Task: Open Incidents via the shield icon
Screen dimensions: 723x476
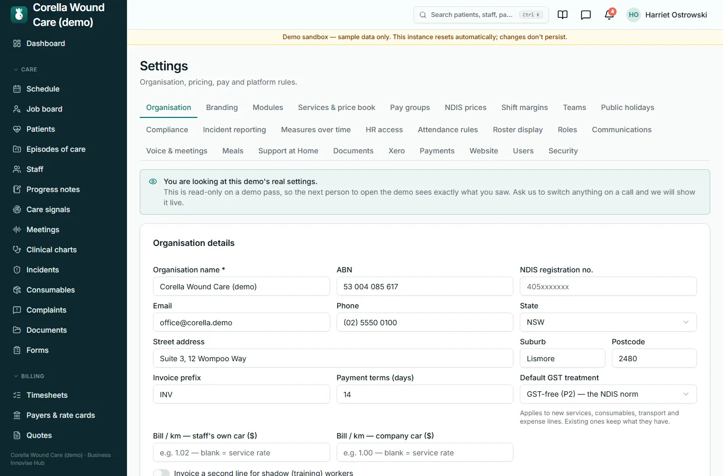Action: coord(17,270)
